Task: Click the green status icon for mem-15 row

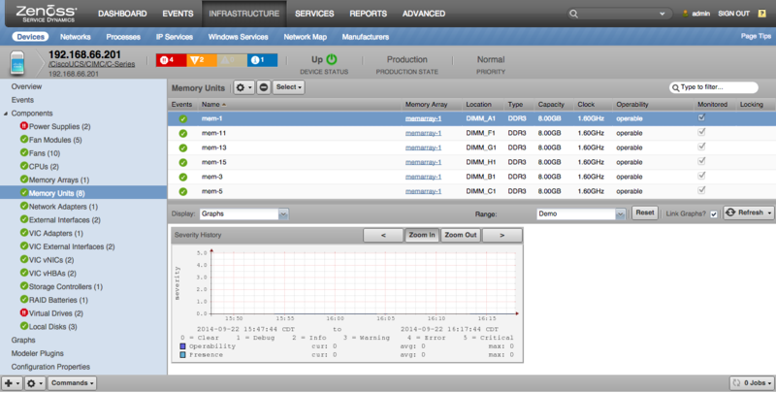Action: 183,162
